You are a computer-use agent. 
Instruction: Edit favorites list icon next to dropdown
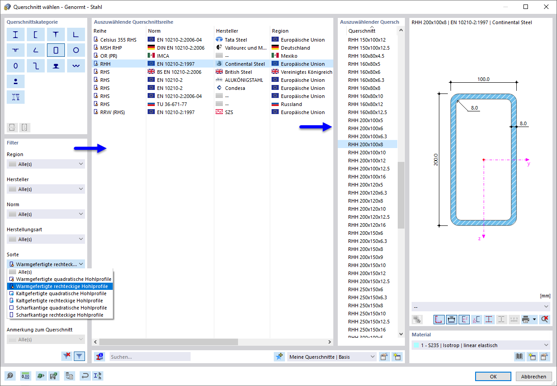point(384,356)
